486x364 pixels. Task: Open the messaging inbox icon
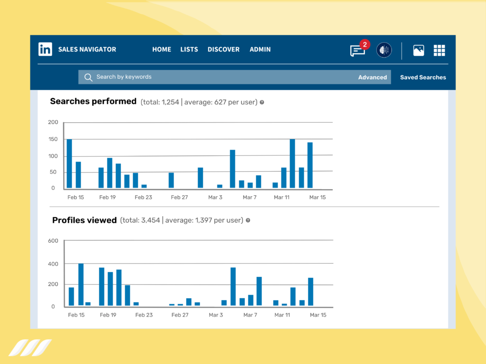[357, 51]
